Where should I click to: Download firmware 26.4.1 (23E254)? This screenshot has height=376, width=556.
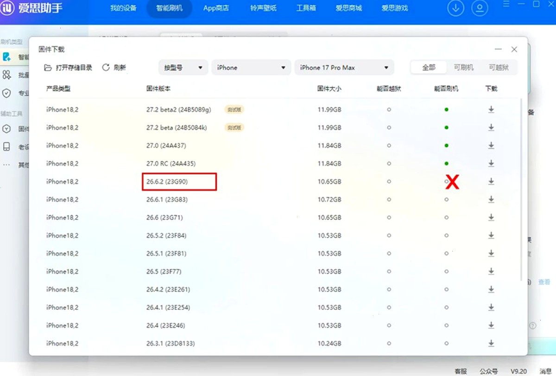[x=491, y=307]
